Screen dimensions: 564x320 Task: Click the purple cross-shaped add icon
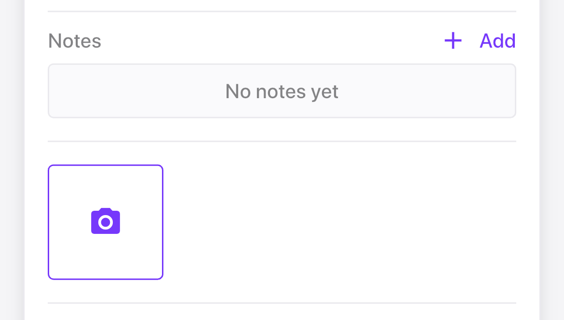453,40
